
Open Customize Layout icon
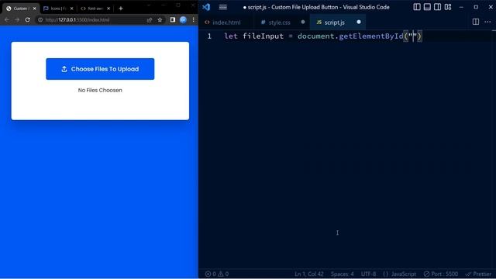448,7
